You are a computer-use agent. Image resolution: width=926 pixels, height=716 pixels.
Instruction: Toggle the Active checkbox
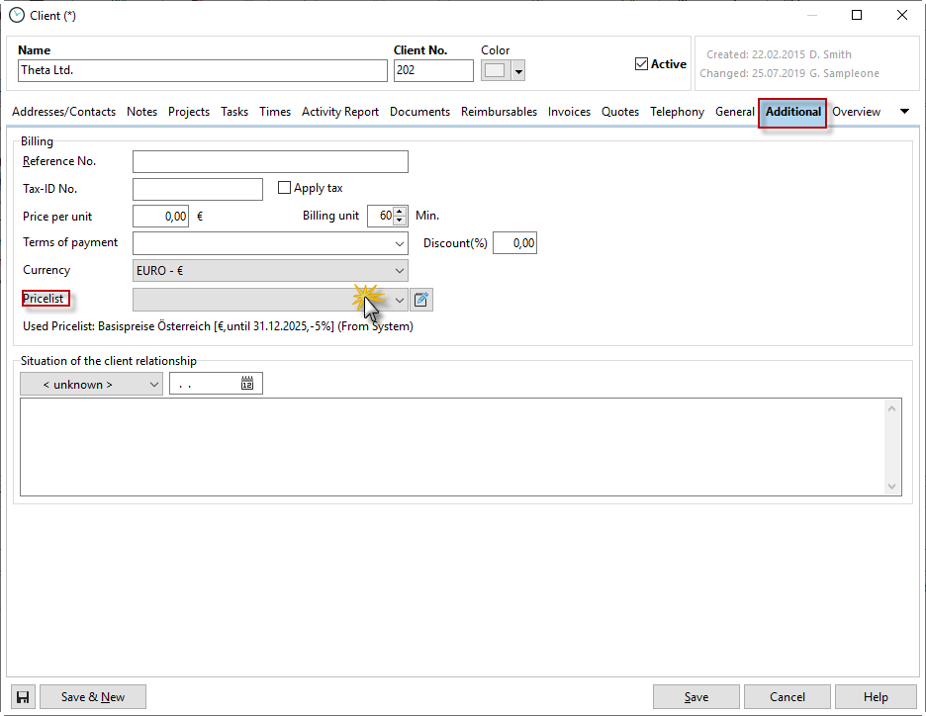(641, 64)
